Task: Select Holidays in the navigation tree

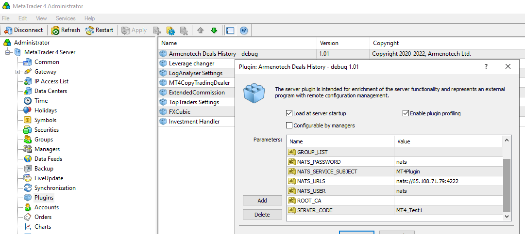Action: click(x=46, y=110)
